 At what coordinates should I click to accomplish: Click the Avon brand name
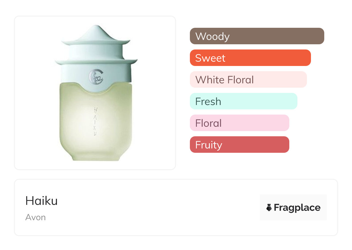[x=36, y=217]
